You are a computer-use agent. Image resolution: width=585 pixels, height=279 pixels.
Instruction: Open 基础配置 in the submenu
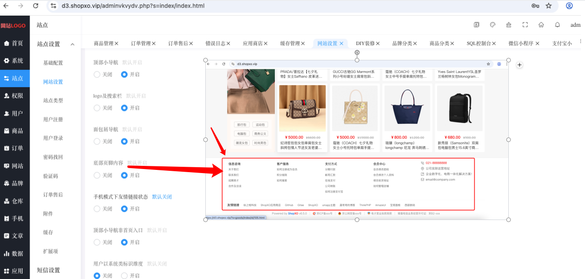(x=53, y=63)
